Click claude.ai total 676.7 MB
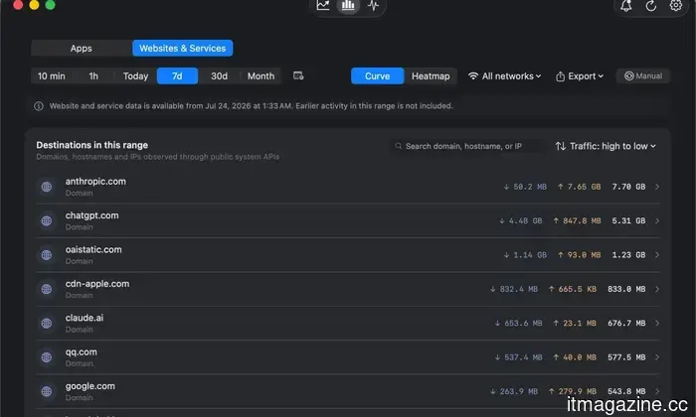The width and height of the screenshot is (696, 417). (626, 323)
